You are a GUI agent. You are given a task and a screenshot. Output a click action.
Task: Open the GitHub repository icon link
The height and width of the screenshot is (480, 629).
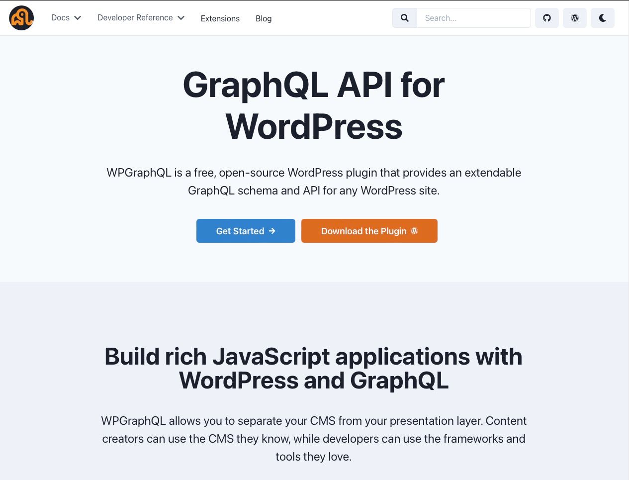pyautogui.click(x=547, y=18)
